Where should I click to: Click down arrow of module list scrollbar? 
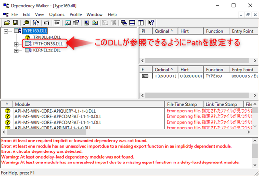tap(255, 126)
